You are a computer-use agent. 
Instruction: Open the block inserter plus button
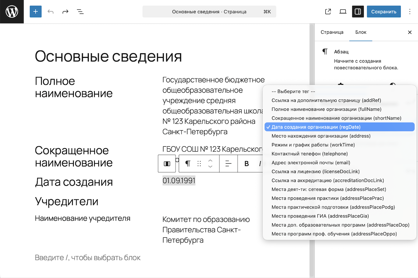pos(36,12)
